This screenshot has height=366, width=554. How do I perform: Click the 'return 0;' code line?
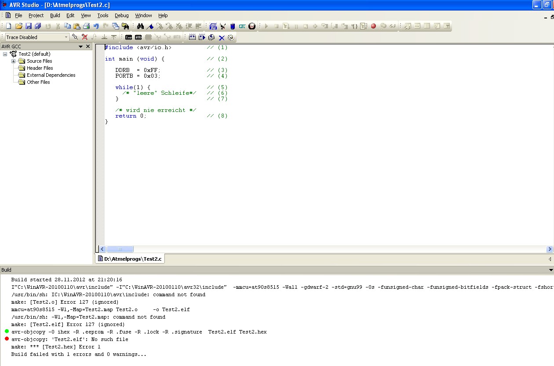131,116
